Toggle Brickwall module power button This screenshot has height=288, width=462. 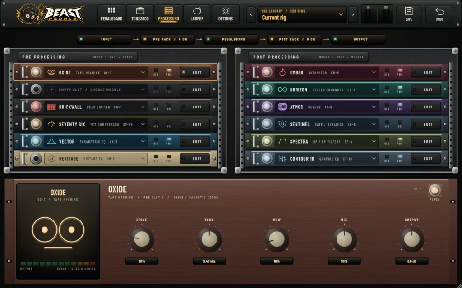tap(36, 107)
